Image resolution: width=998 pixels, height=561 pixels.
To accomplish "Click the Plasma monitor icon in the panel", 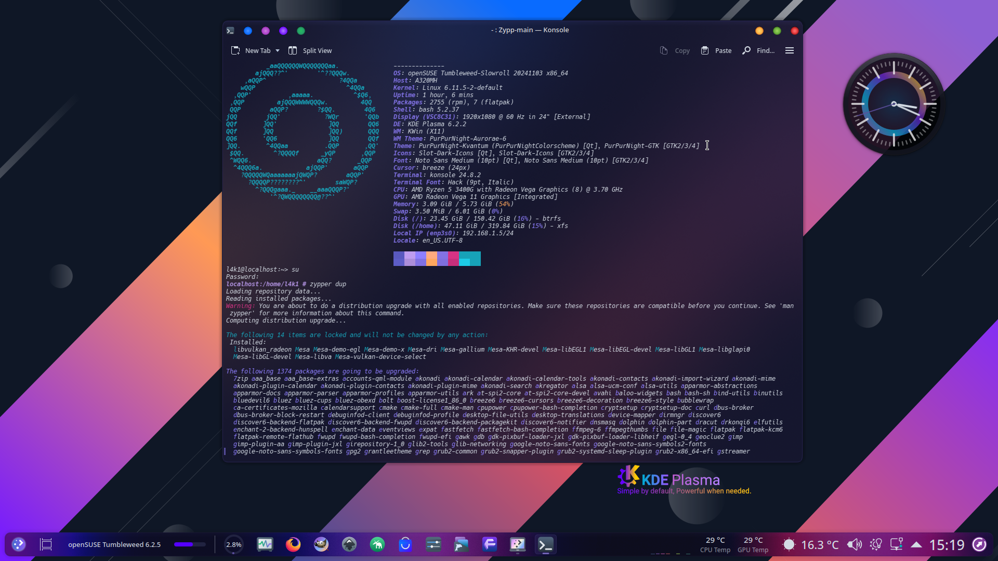I will click(x=518, y=544).
